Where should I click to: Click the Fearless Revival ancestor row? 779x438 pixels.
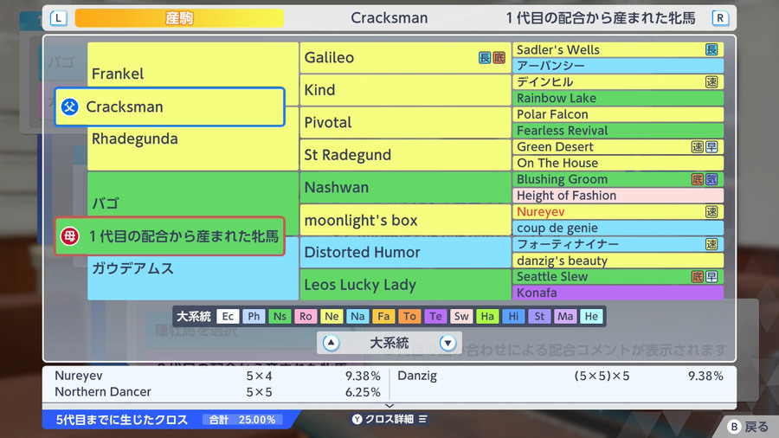pyautogui.click(x=618, y=131)
